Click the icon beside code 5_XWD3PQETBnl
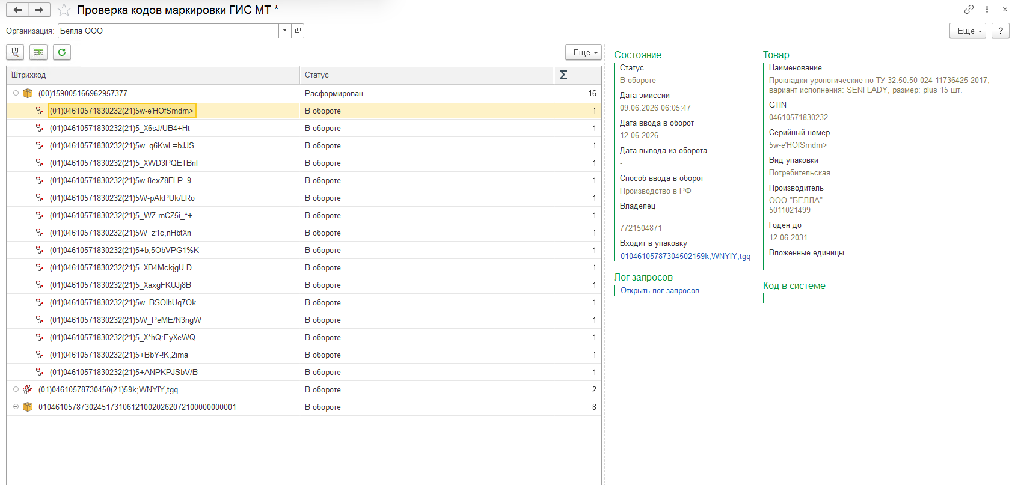1012x485 pixels. (x=39, y=163)
